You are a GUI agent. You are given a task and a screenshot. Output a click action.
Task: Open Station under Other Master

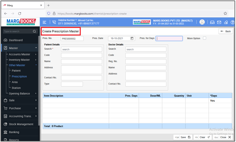[x=16, y=88]
